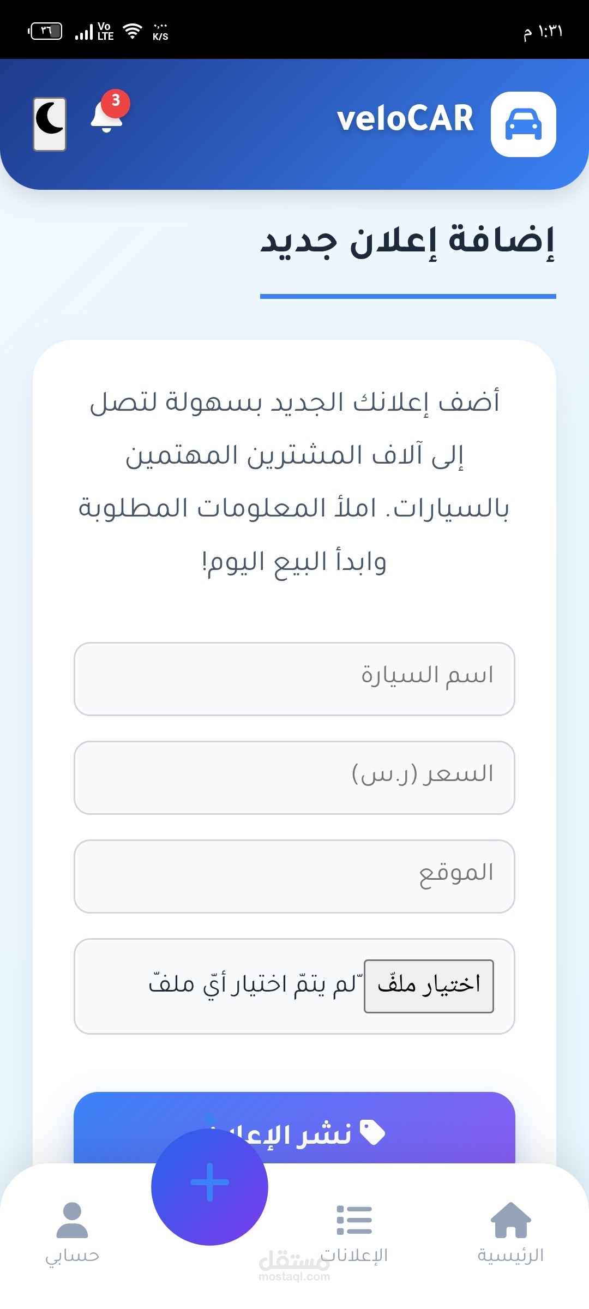Click the no-file-chosen text (لم يتم اختيار أي ملف)

tap(253, 985)
